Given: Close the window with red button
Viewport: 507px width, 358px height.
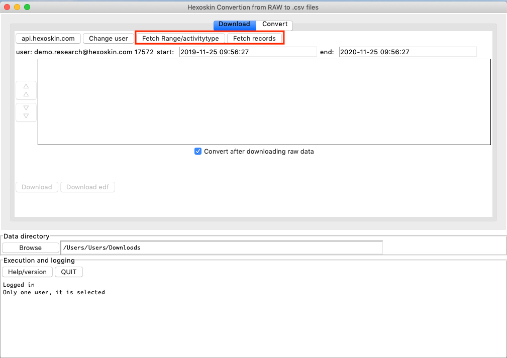Looking at the screenshot, I should (7, 7).
